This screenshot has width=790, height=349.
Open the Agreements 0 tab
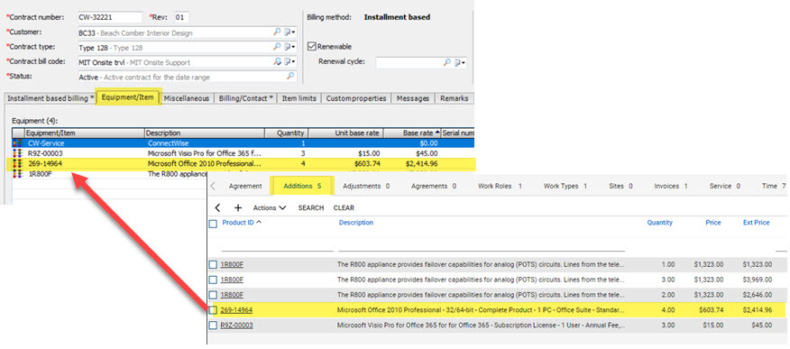tap(434, 186)
